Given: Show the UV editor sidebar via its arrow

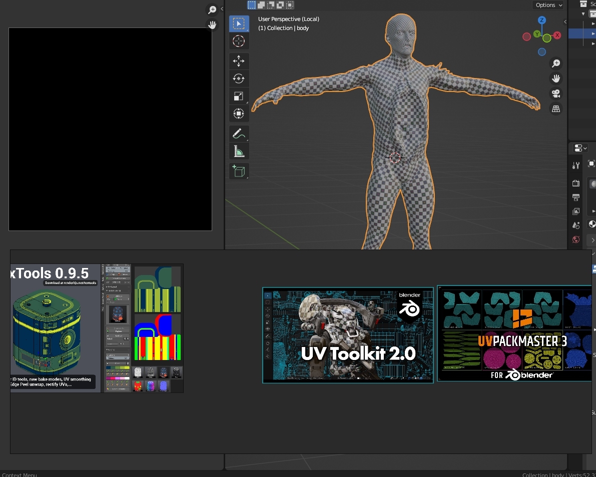Looking at the screenshot, I should tap(222, 8).
